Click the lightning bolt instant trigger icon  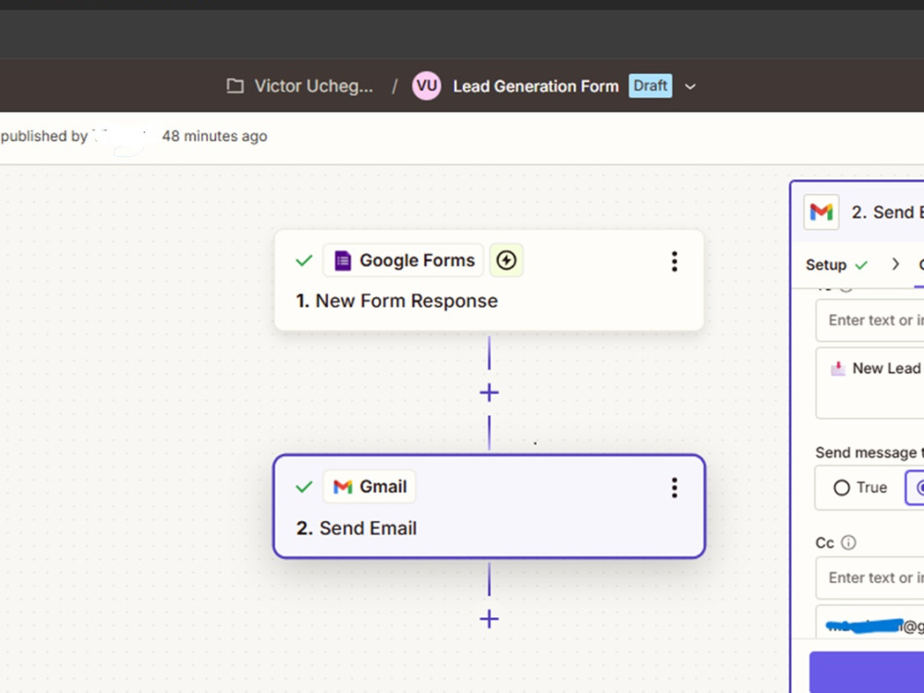coord(506,260)
